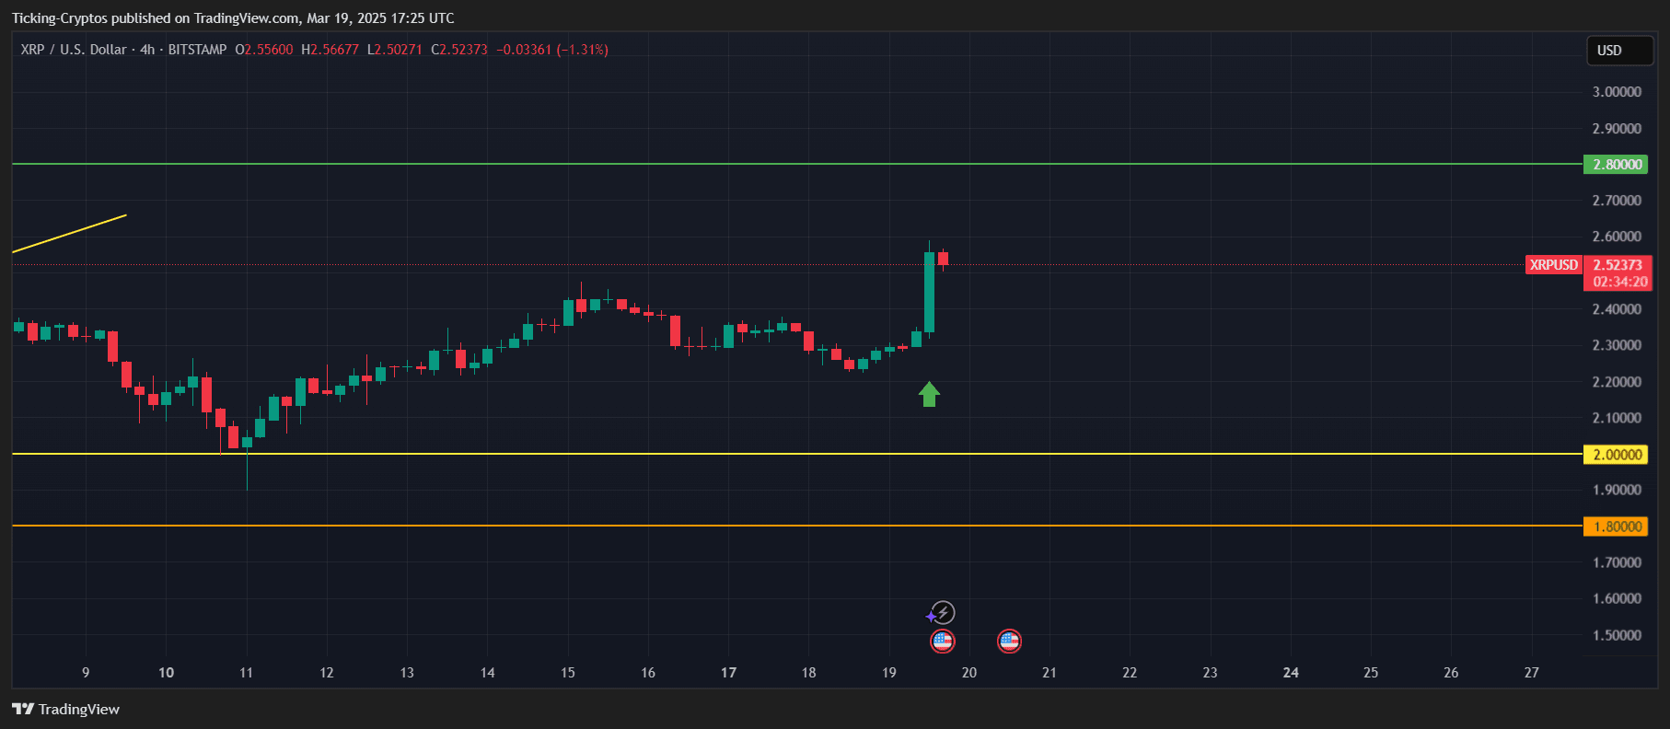The width and height of the screenshot is (1670, 729).
Task: Click date label 23 on the time axis
Action: click(1210, 673)
